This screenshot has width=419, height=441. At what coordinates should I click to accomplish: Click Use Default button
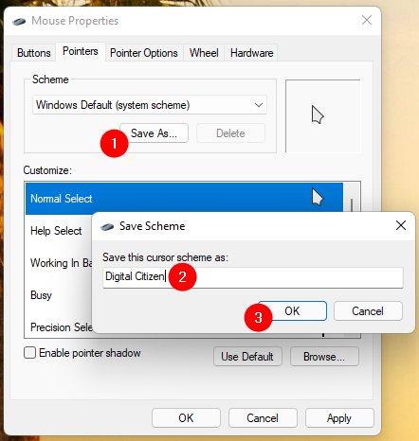tap(247, 357)
